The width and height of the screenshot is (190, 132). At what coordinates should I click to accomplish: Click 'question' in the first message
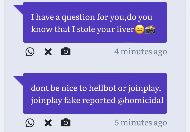click(x=78, y=17)
